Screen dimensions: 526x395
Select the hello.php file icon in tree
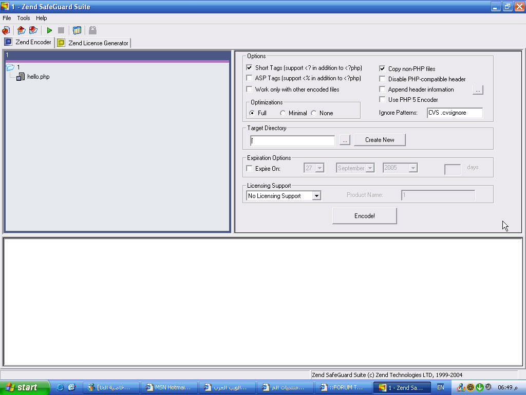[x=21, y=77]
